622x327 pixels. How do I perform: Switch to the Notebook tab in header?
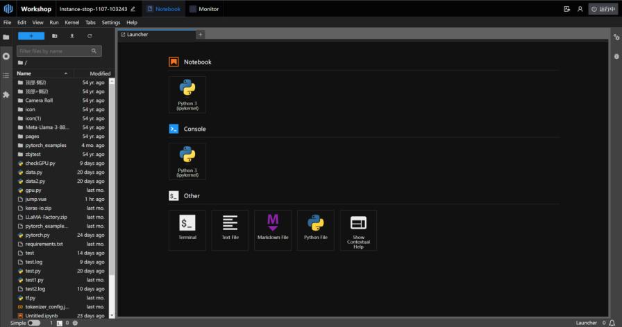tap(163, 9)
